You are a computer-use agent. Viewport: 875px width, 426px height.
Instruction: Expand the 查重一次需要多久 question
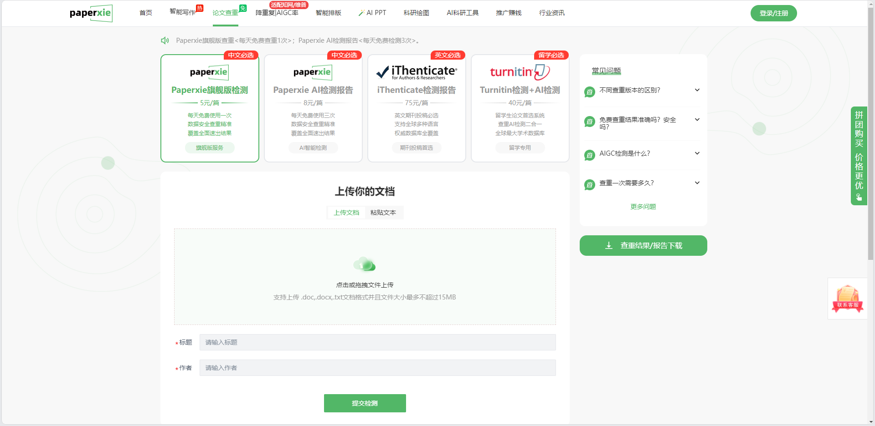[697, 183]
